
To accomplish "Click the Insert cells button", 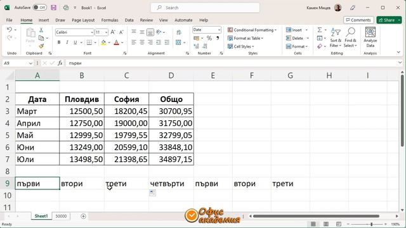I will (x=294, y=30).
